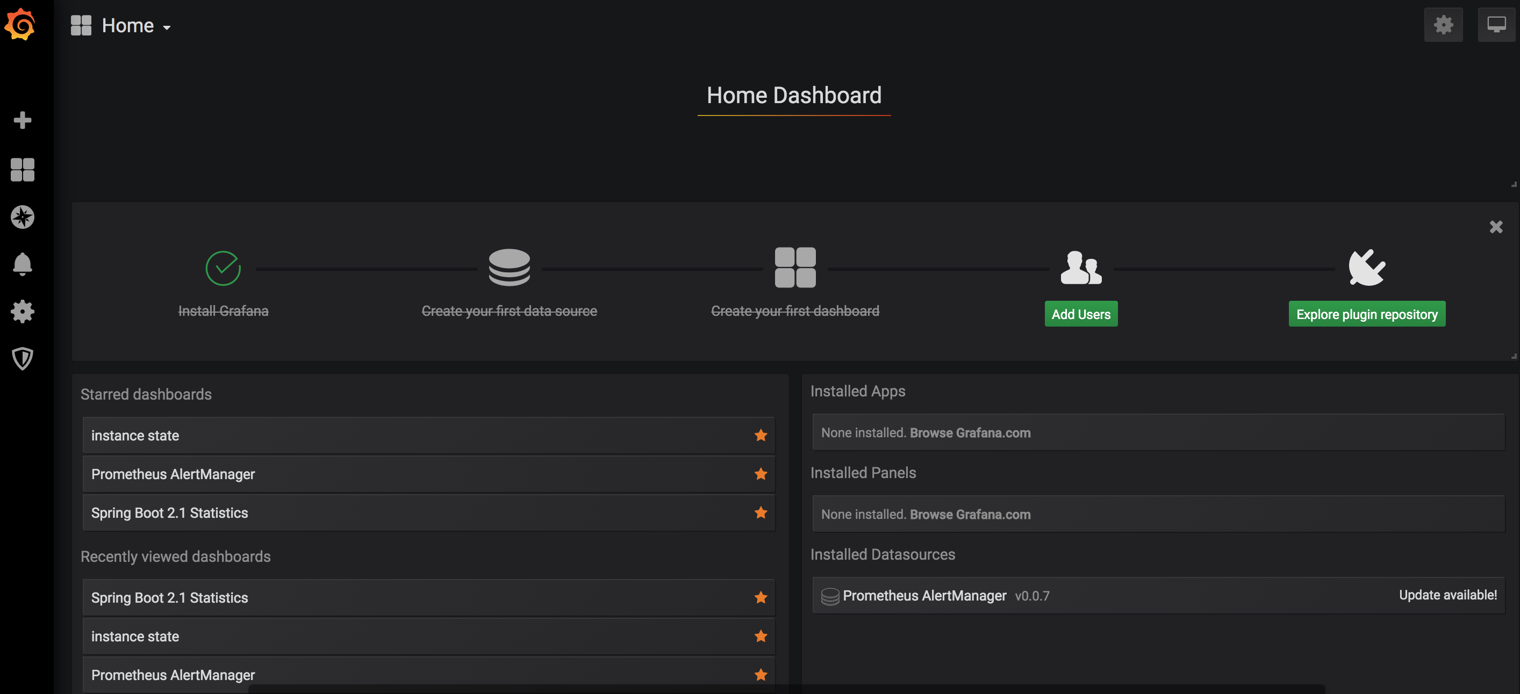Viewport: 1520px width, 694px height.
Task: Enable TV kiosk mode via the monitor icon
Action: point(1496,25)
